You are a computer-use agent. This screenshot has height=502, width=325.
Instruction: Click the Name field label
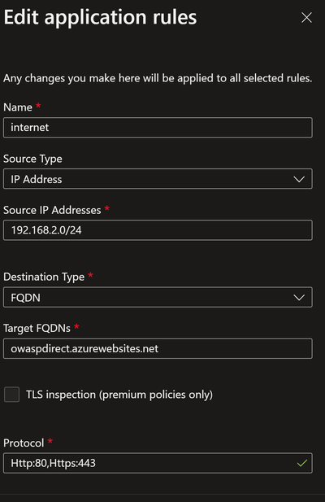(x=18, y=107)
